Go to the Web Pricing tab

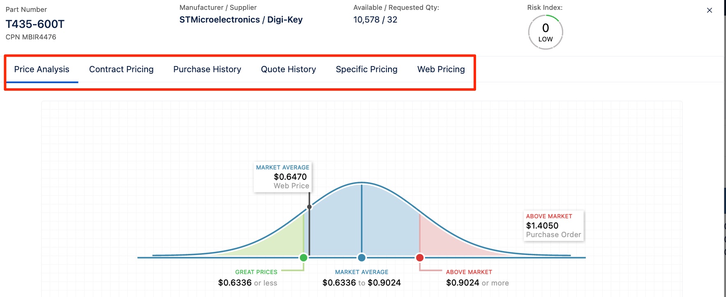(x=441, y=69)
